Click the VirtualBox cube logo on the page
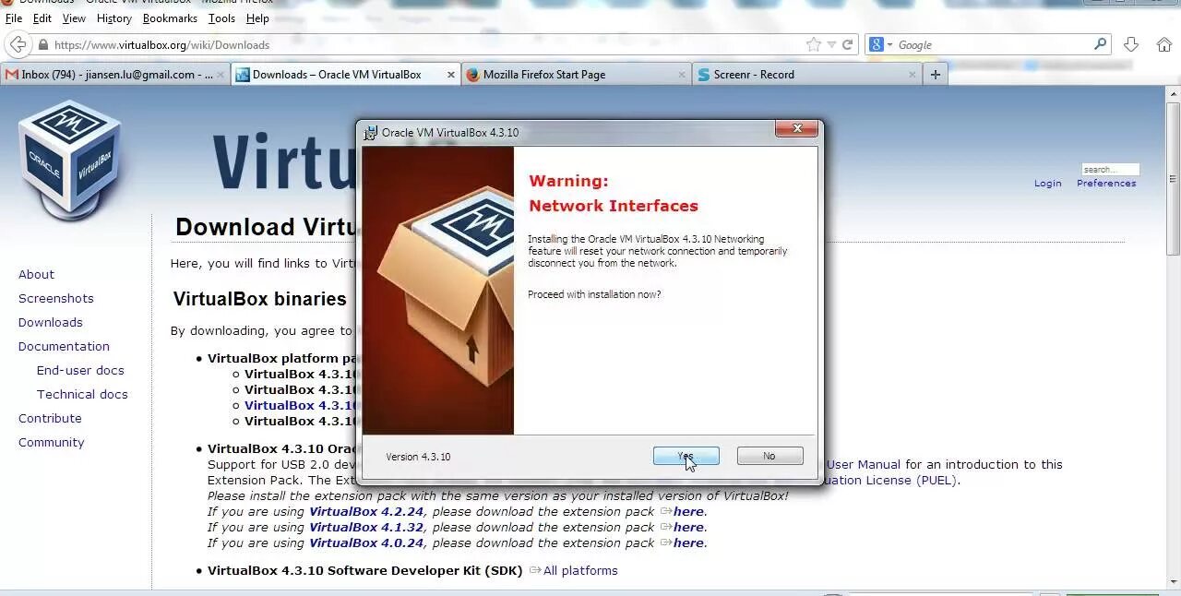1181x596 pixels. [70, 159]
